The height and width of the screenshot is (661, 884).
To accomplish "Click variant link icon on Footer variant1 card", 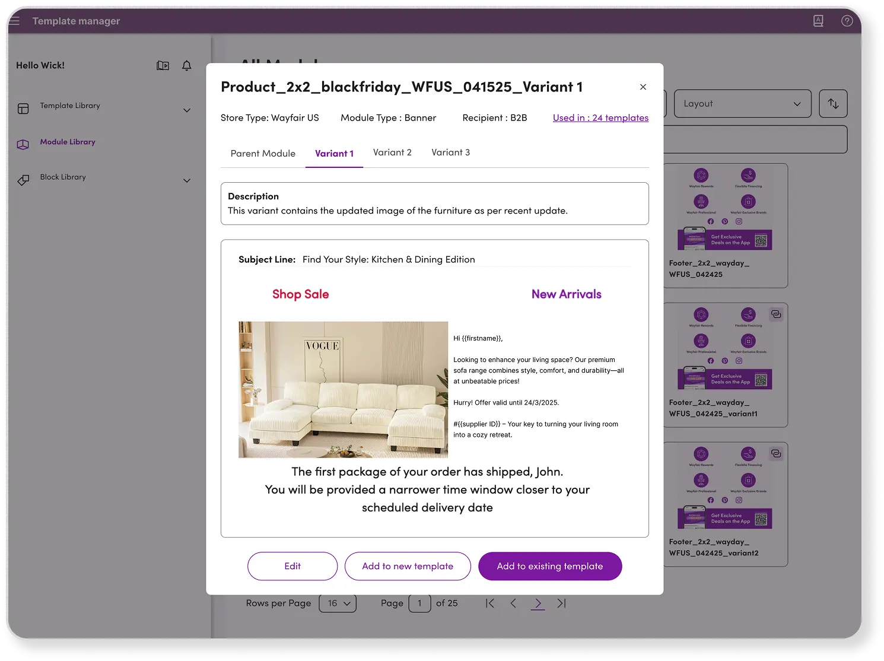I will 776,314.
